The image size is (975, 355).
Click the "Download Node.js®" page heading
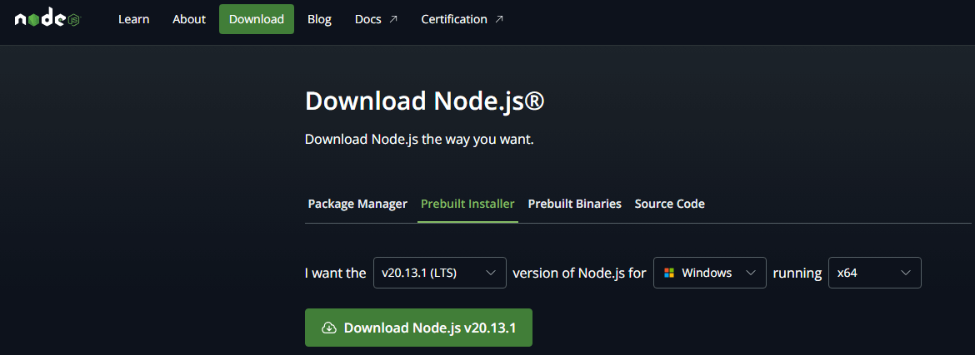click(x=424, y=101)
